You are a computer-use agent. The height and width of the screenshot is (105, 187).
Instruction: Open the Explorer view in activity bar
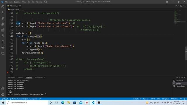(3, 6)
